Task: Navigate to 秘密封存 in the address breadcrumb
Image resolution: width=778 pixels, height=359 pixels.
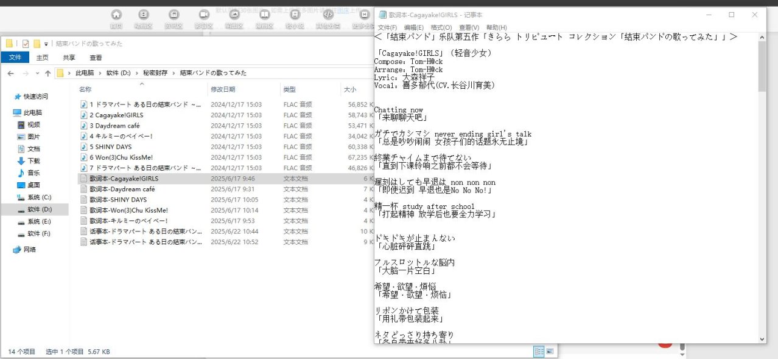Action: tap(155, 74)
